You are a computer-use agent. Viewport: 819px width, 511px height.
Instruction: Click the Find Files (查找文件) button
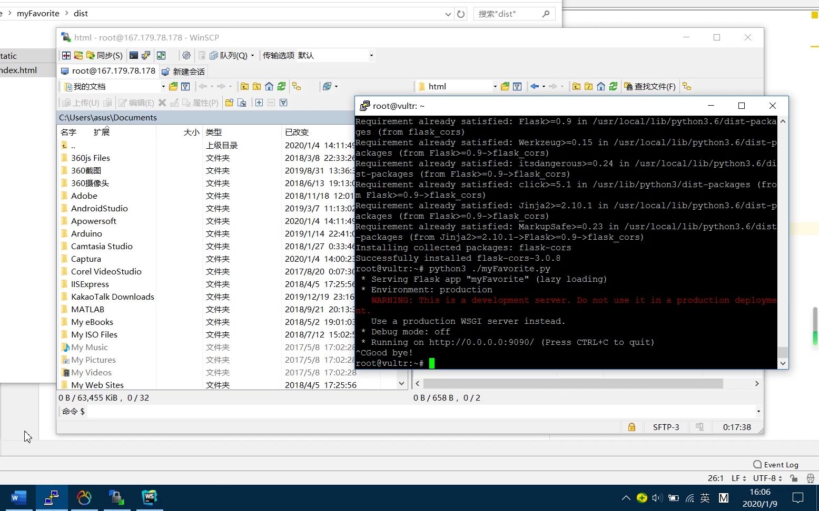pos(650,86)
